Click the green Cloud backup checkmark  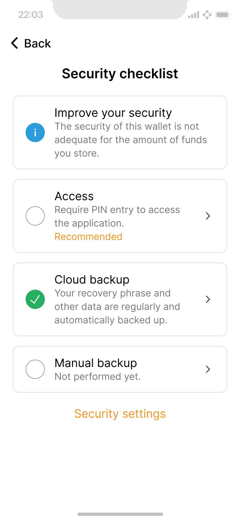click(x=35, y=299)
